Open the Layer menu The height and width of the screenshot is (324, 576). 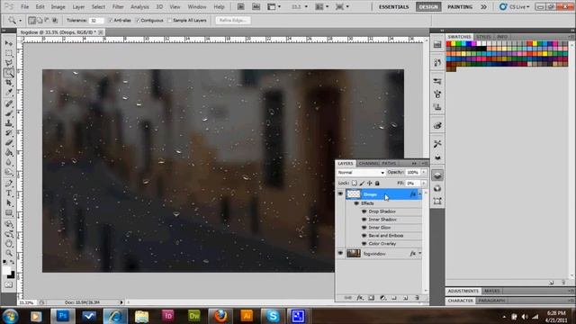78,6
